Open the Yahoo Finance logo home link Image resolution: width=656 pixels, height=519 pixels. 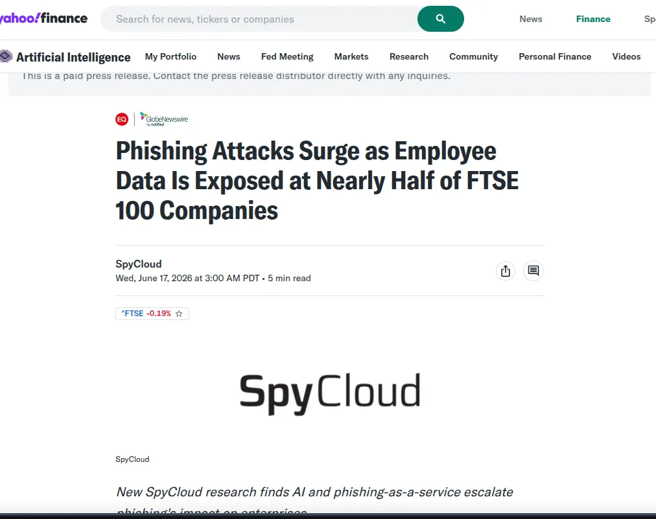pyautogui.click(x=43, y=18)
